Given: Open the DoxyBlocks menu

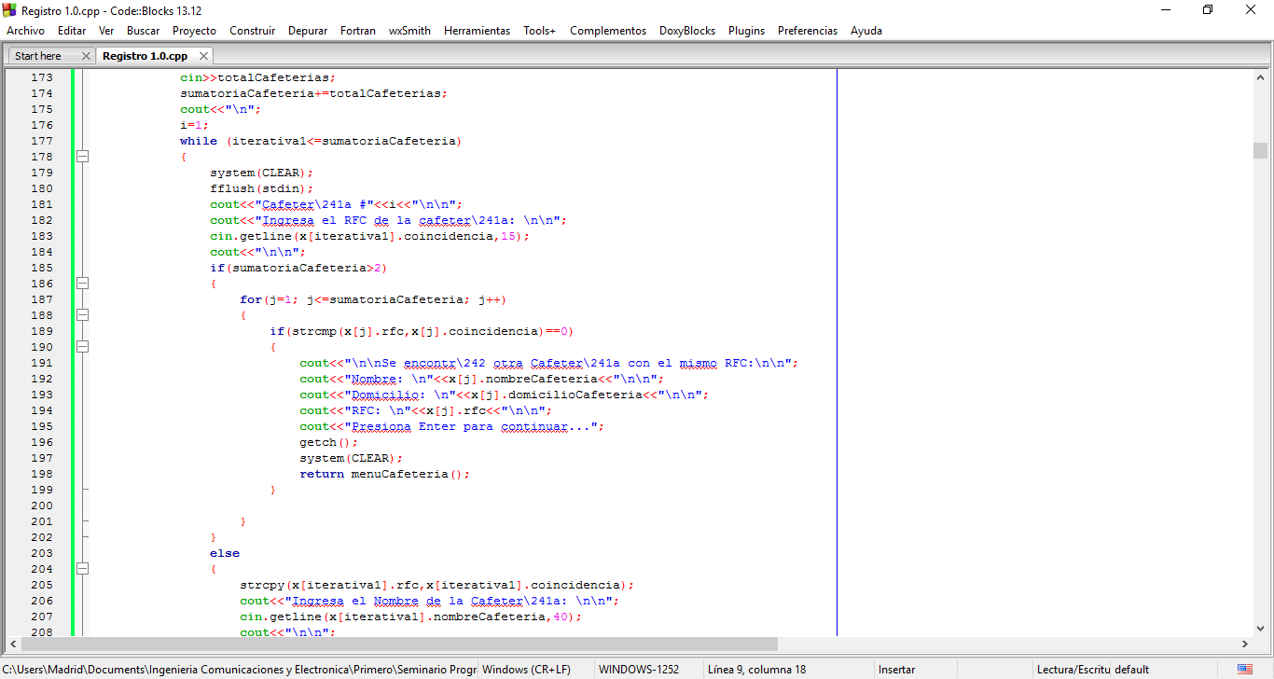Looking at the screenshot, I should point(687,31).
